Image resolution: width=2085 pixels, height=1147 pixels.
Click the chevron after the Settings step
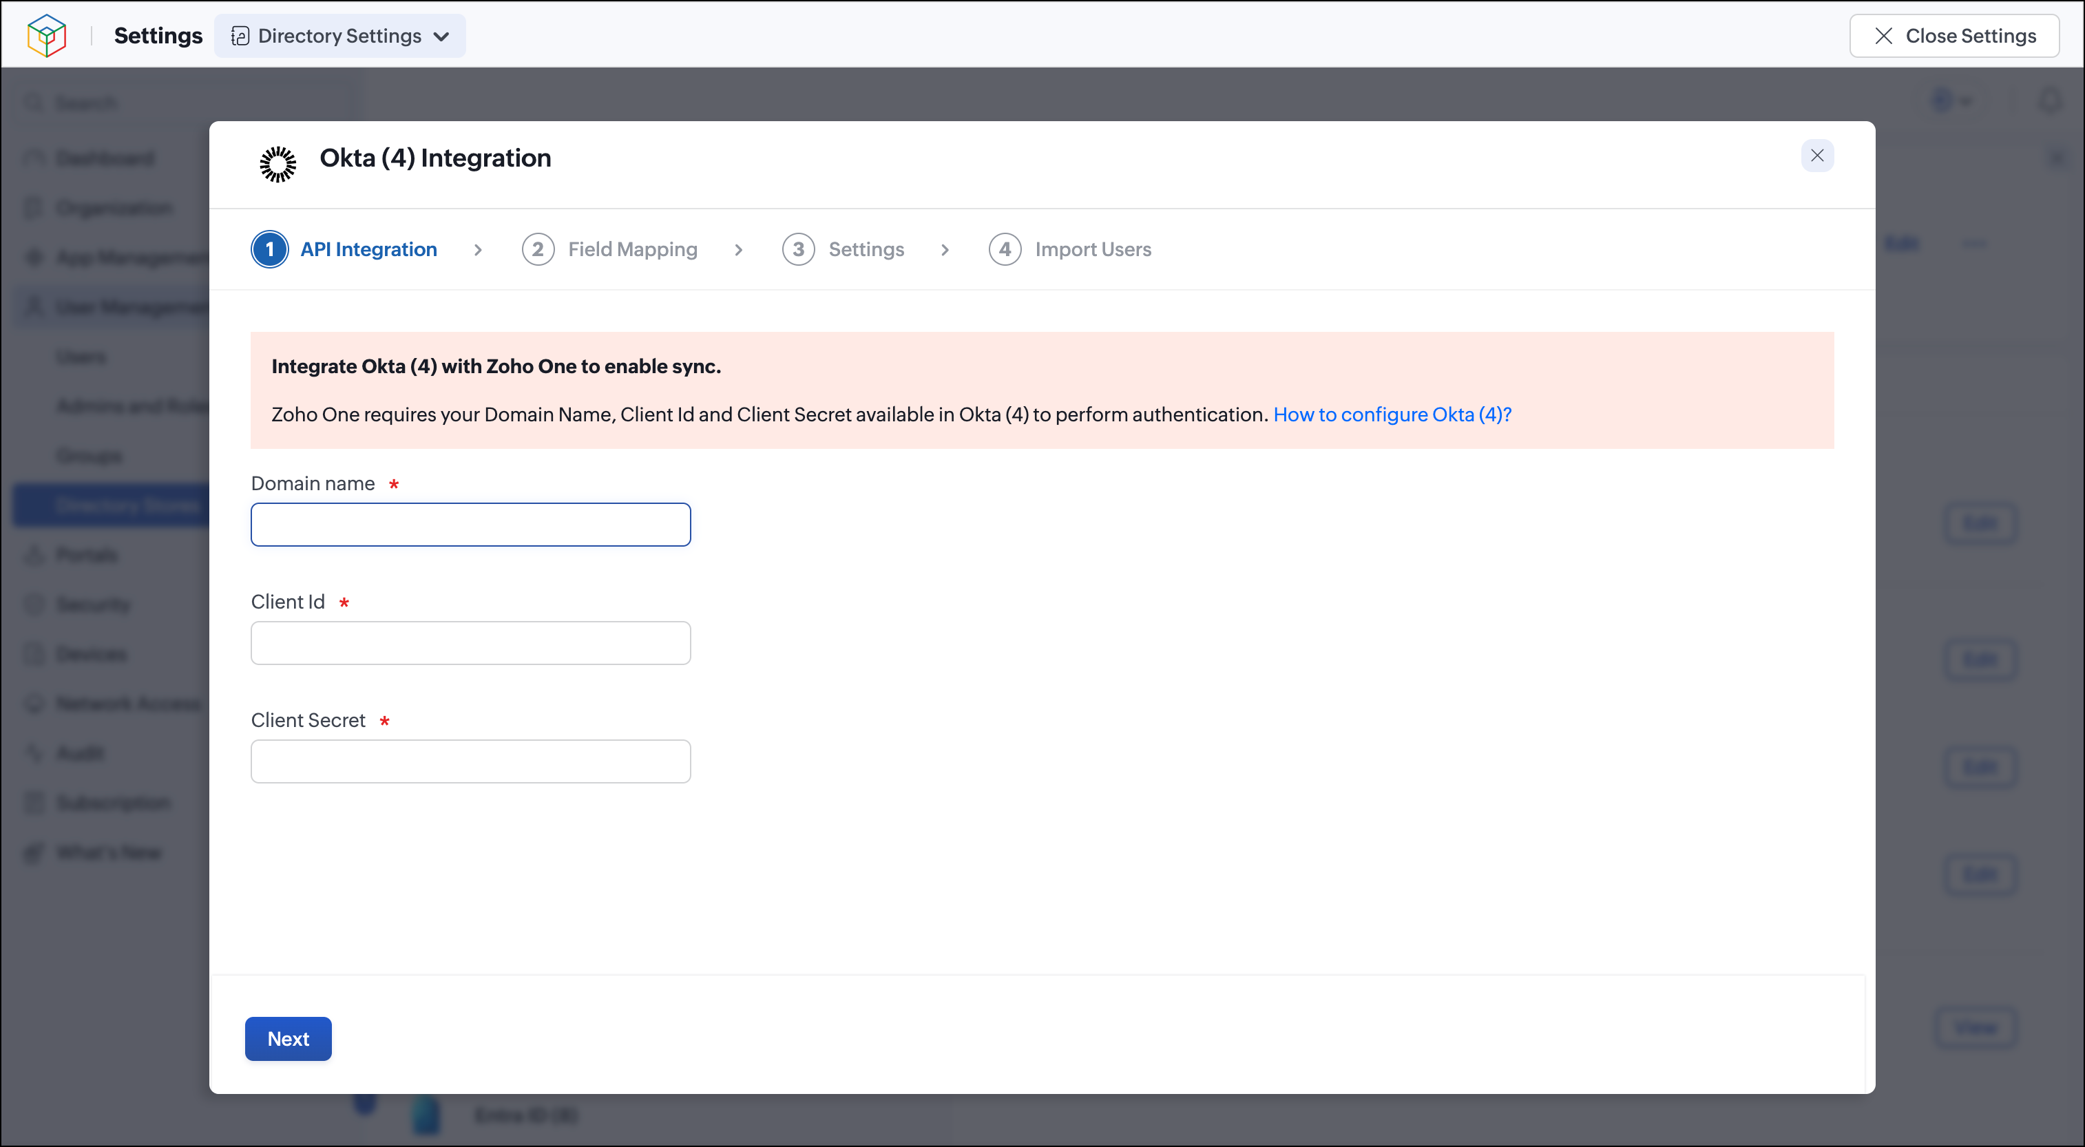click(945, 250)
